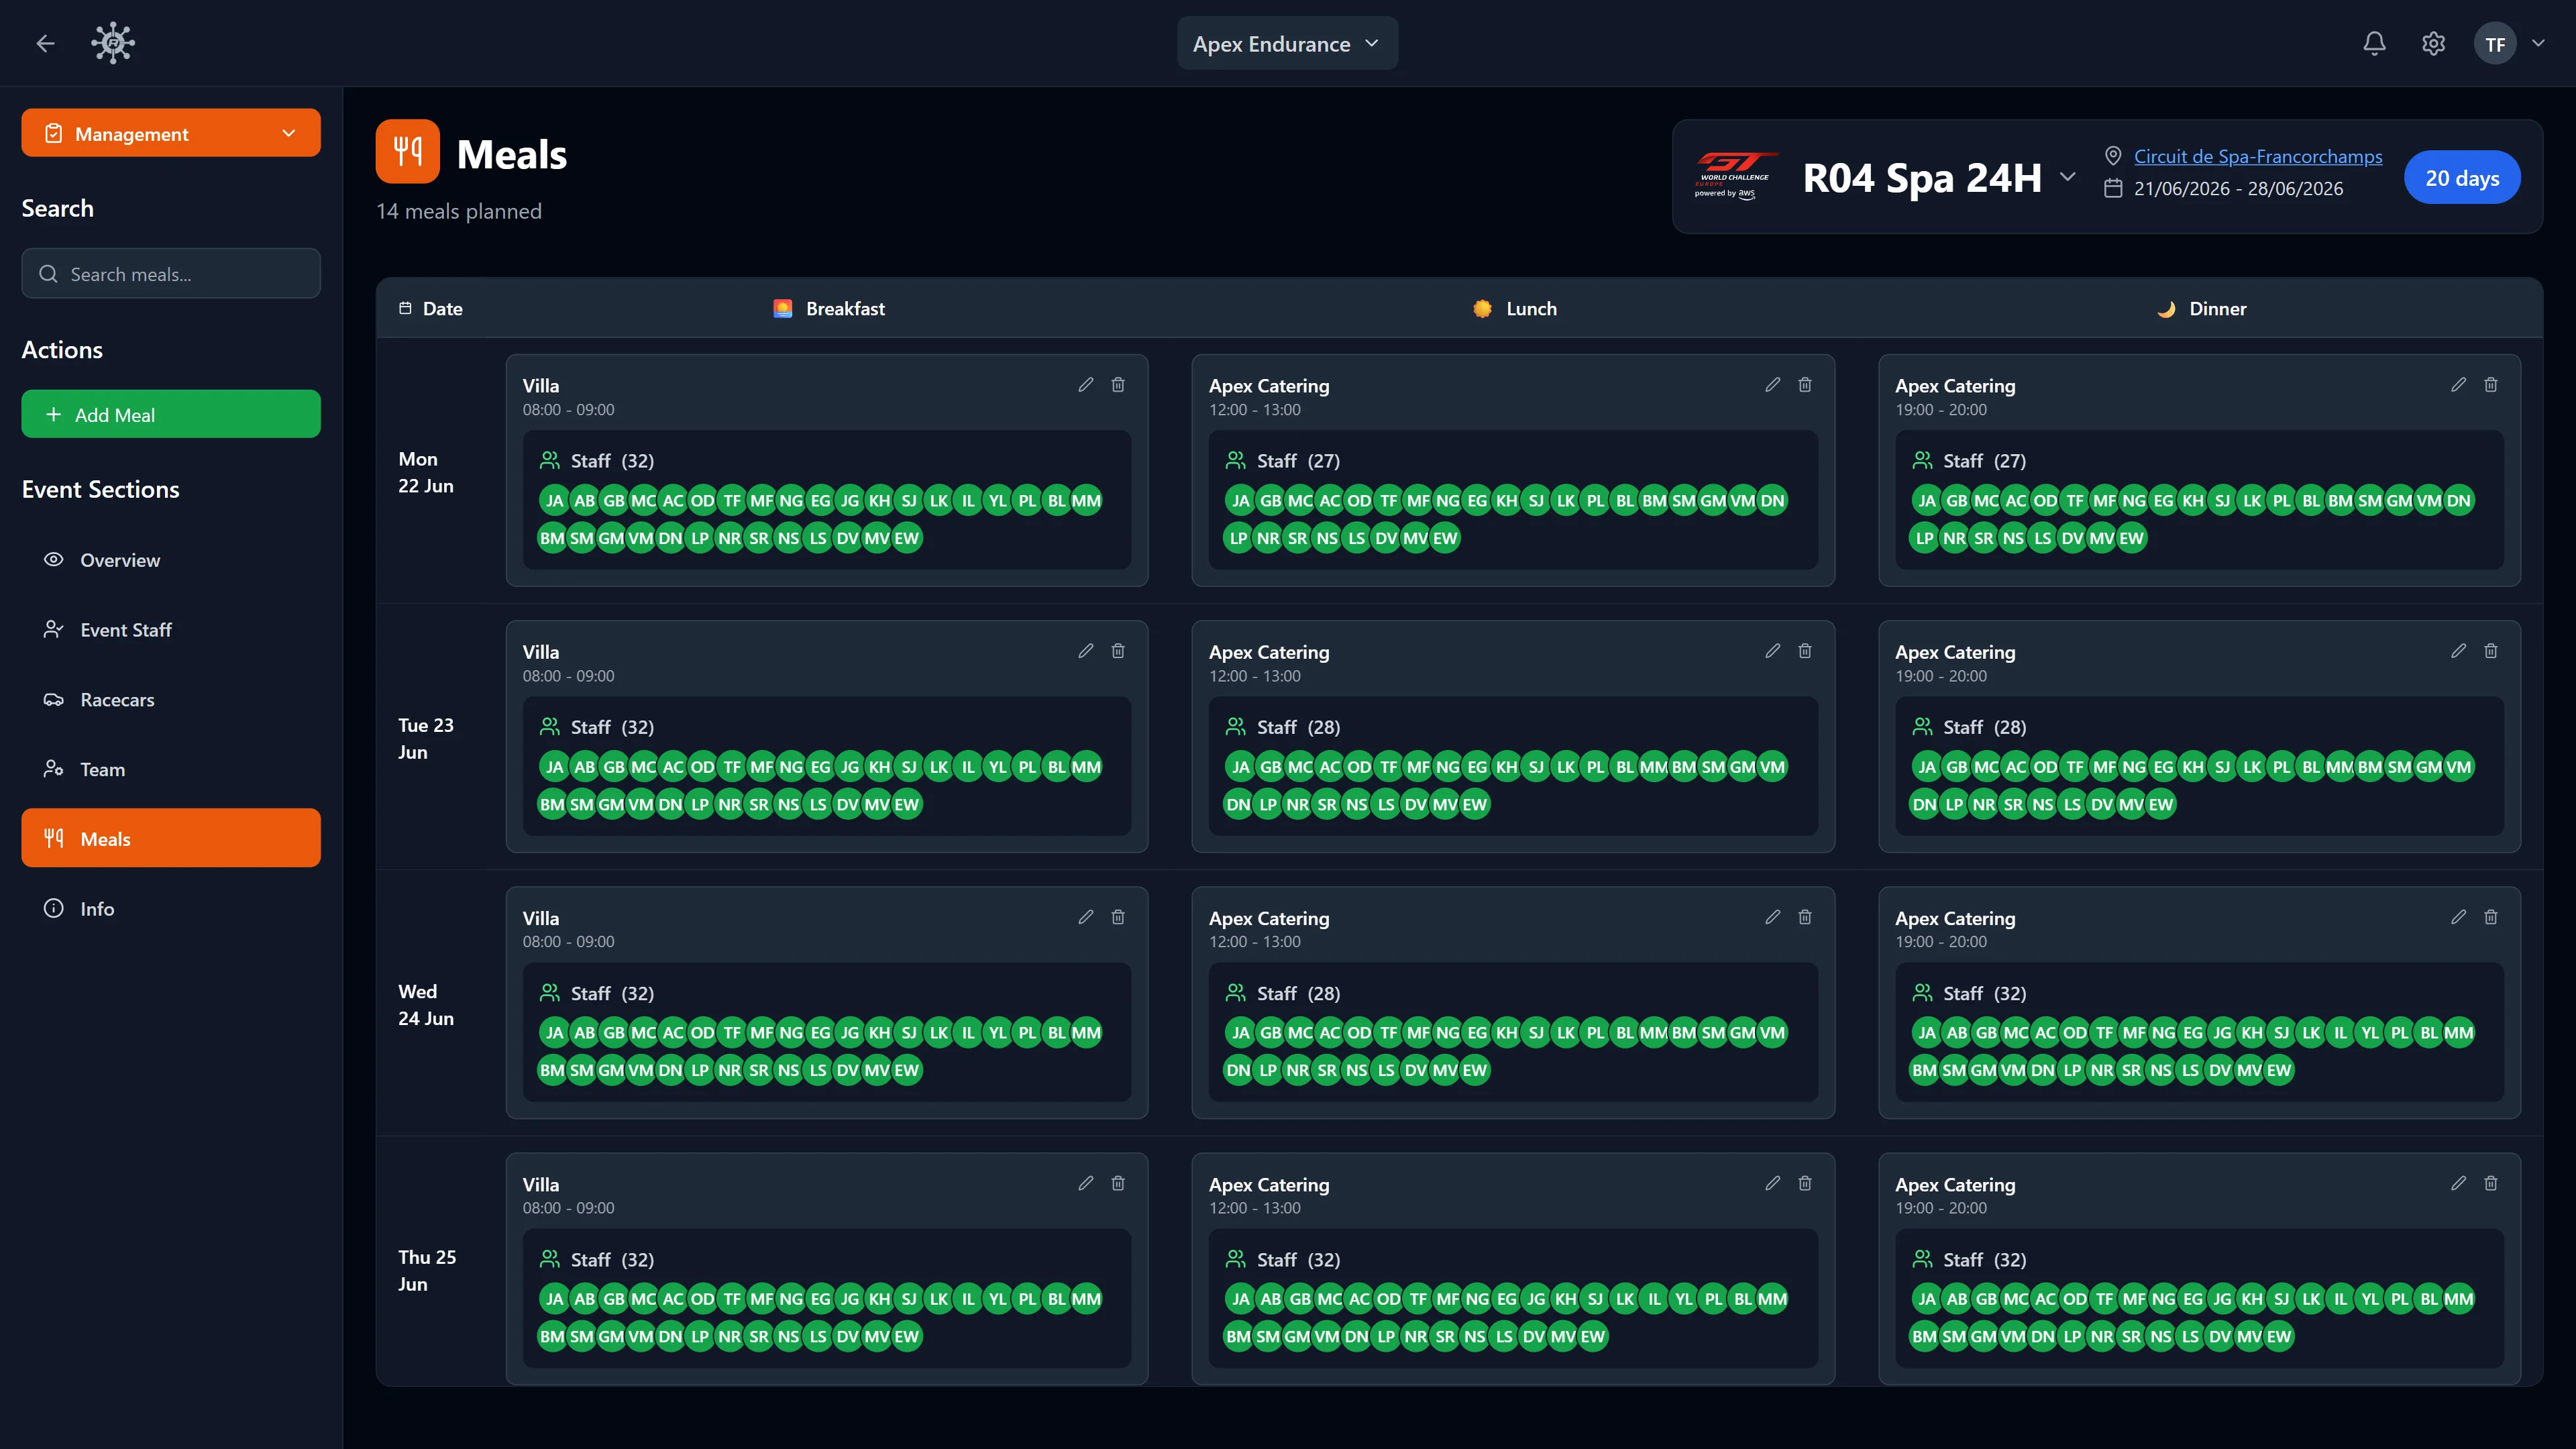Delete Thursday dinner Apex Catering meal
Viewport: 2576px width, 1449px height.
tap(2491, 1183)
